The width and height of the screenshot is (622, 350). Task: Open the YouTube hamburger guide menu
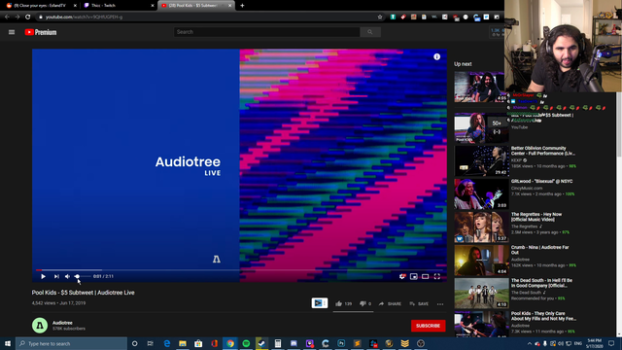[x=12, y=32]
